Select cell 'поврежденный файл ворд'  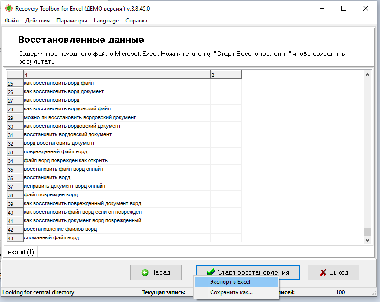pos(117,152)
